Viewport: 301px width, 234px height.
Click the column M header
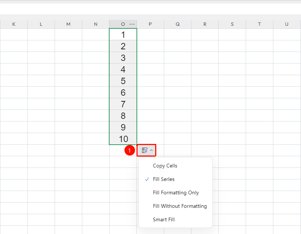click(68, 24)
